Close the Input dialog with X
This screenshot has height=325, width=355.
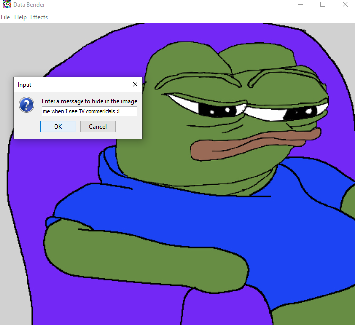point(135,84)
